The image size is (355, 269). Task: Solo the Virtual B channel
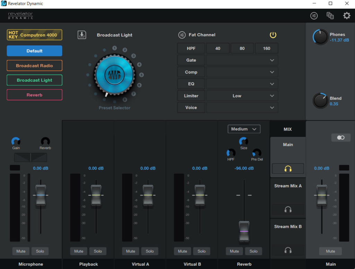(201, 251)
